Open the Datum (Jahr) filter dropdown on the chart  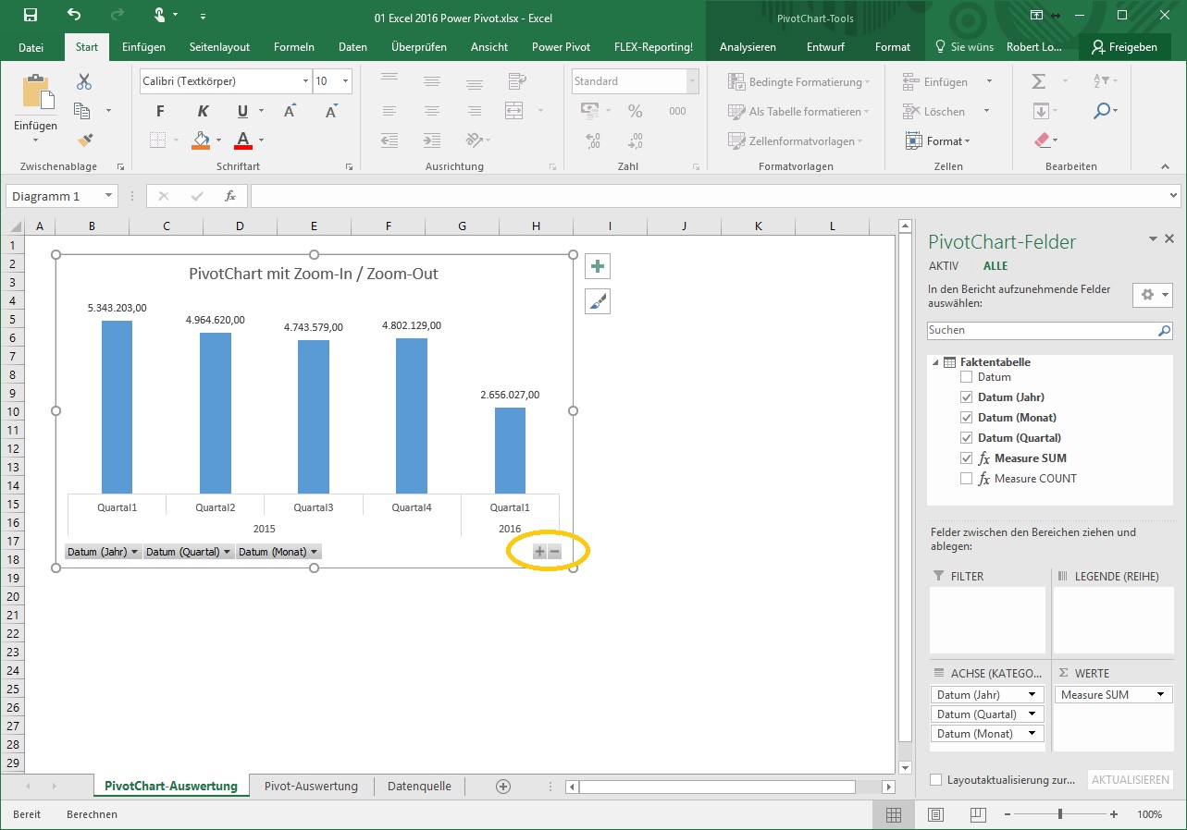[134, 551]
